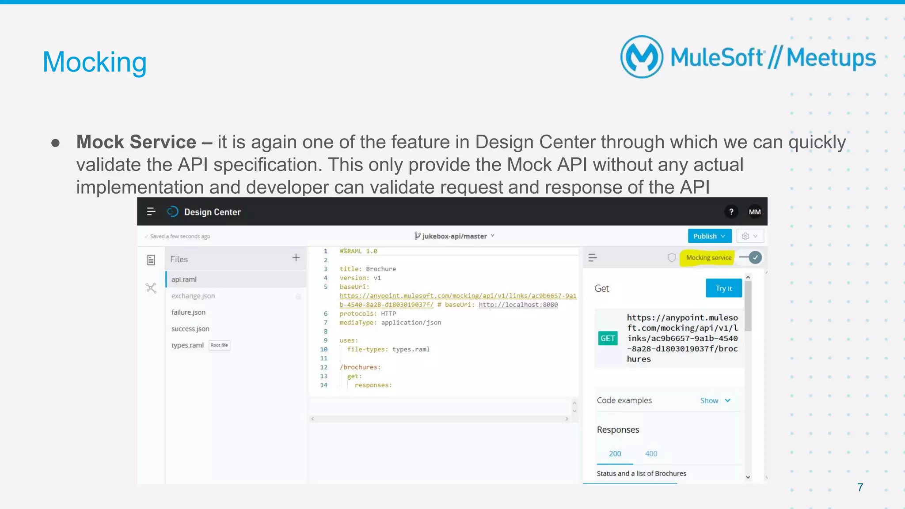
Task: Open the localhost:8080 link in editor
Action: point(518,305)
